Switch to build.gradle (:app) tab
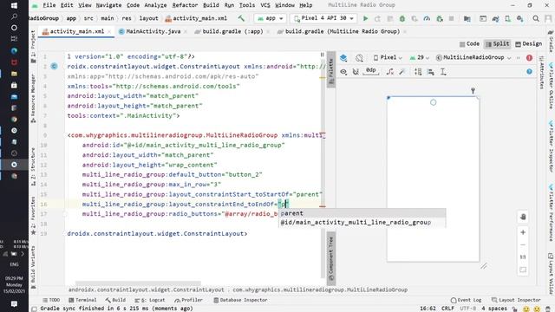 (x=232, y=31)
